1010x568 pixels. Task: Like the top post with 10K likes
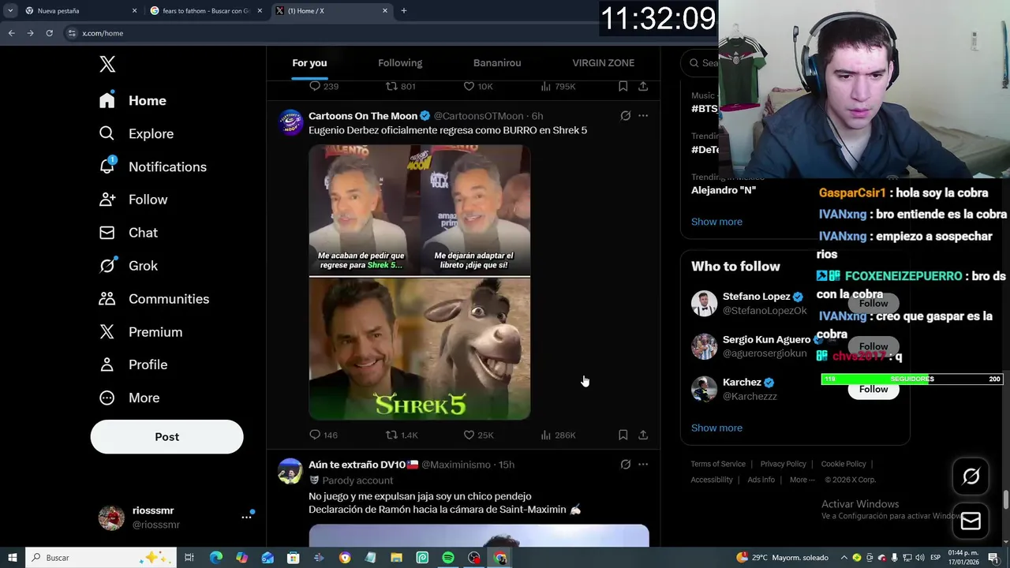(477, 86)
